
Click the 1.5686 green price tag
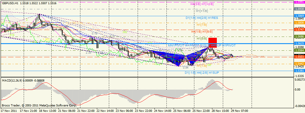300,36
